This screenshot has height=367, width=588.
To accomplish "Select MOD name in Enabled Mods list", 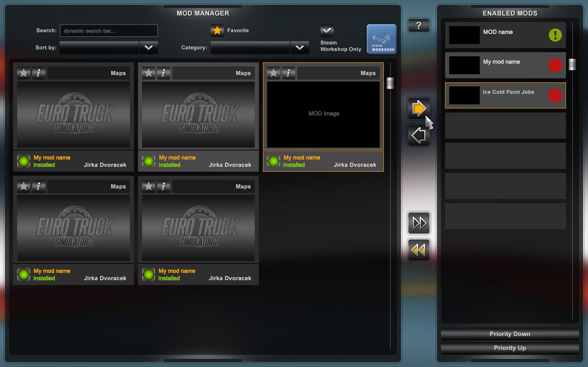I will [506, 35].
